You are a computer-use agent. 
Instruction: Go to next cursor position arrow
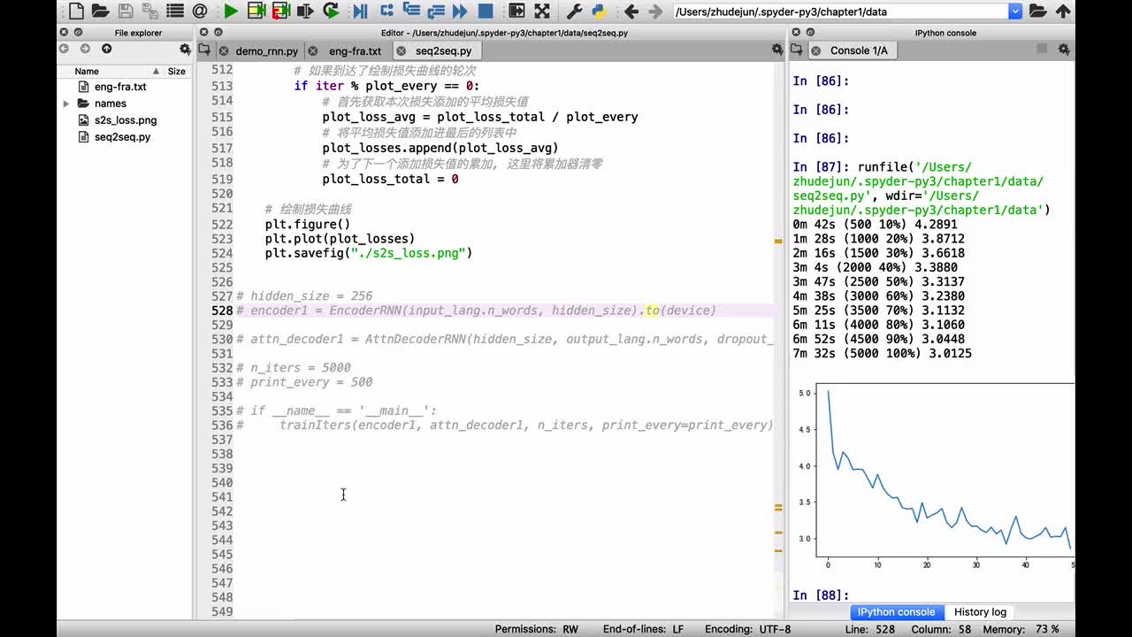[x=655, y=12]
